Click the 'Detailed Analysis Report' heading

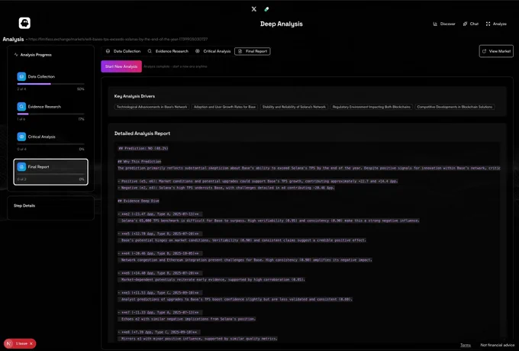[x=142, y=134]
